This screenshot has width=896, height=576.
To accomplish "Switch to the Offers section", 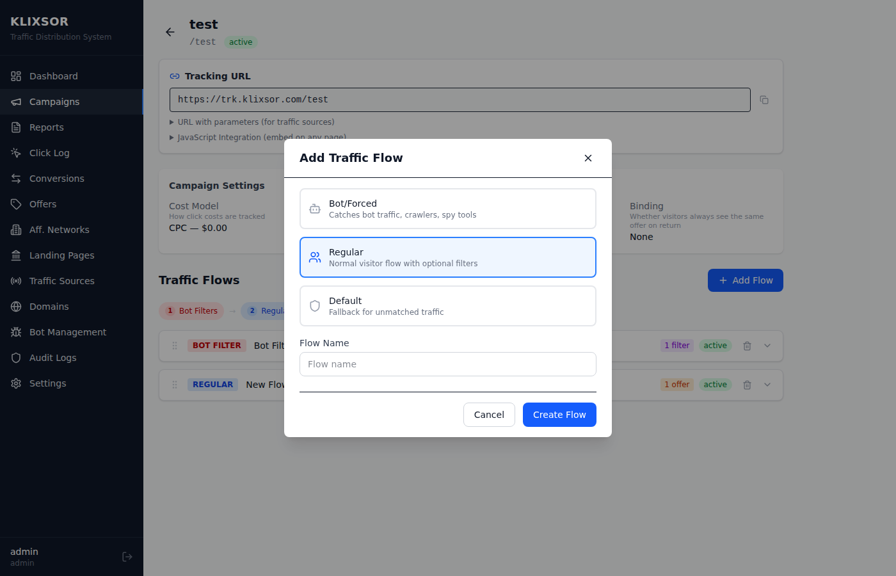I will 42,204.
